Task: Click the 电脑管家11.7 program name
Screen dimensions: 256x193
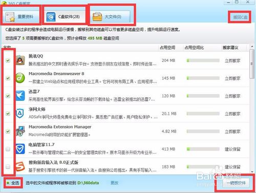Action: (41, 145)
